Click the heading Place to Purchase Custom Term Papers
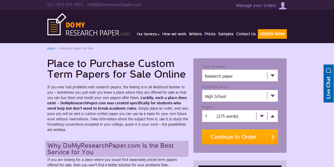The width and height of the screenshot is (334, 167). pos(116,69)
